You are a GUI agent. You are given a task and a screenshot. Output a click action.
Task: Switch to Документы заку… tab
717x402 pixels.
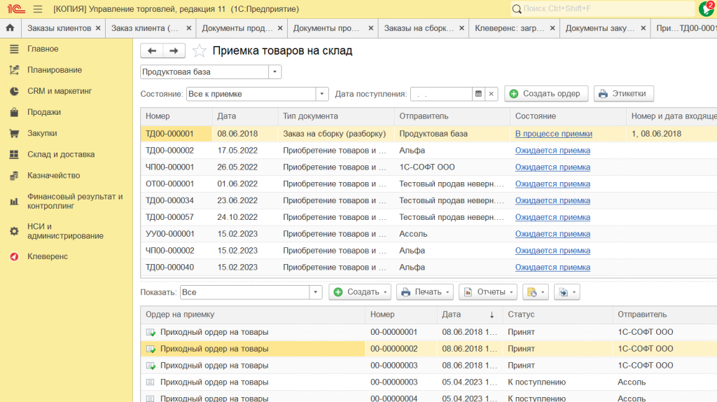pos(600,28)
